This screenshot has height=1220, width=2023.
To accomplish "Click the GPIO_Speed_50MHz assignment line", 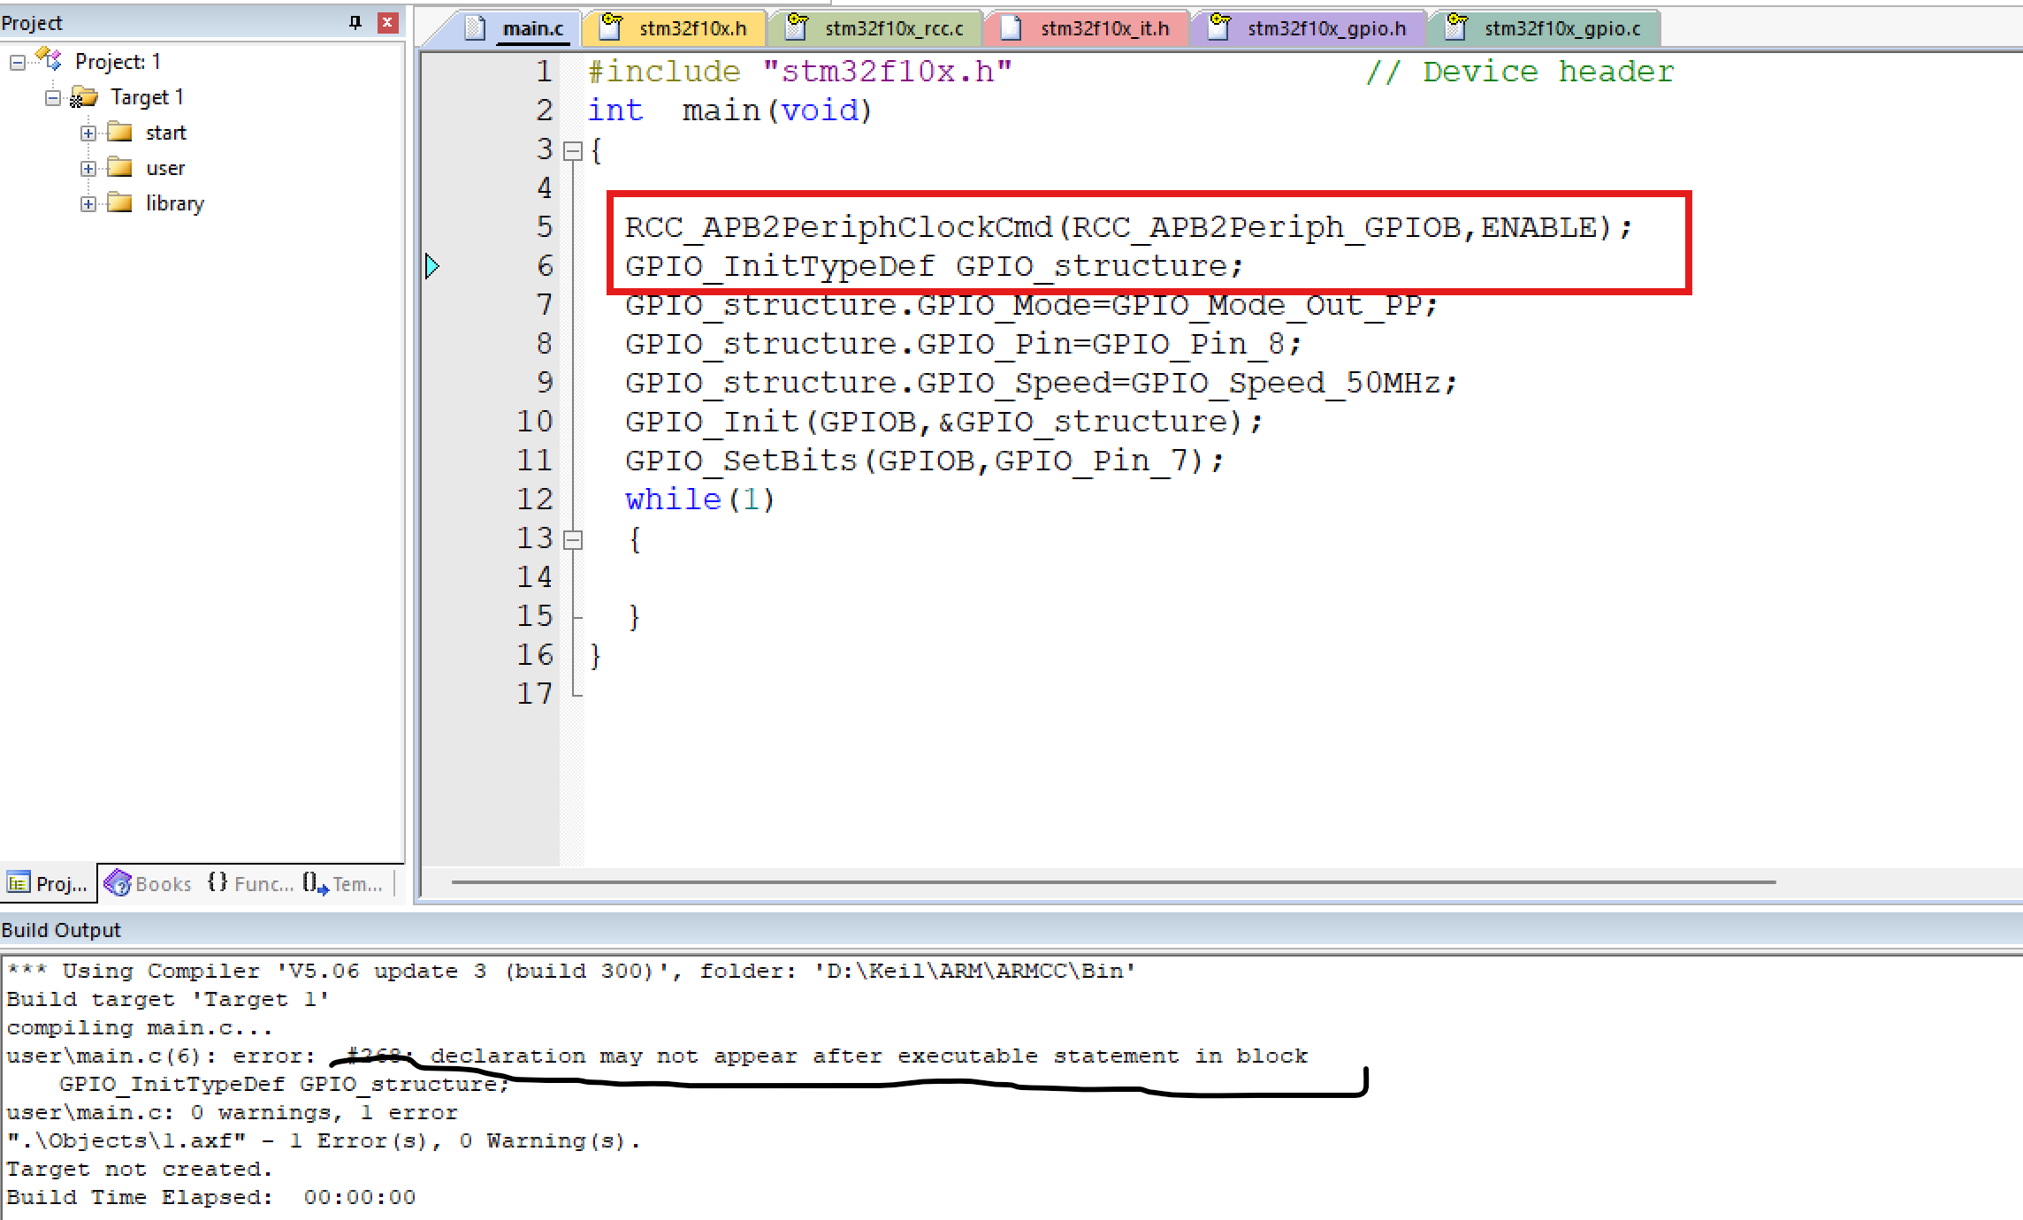I will coord(1041,383).
